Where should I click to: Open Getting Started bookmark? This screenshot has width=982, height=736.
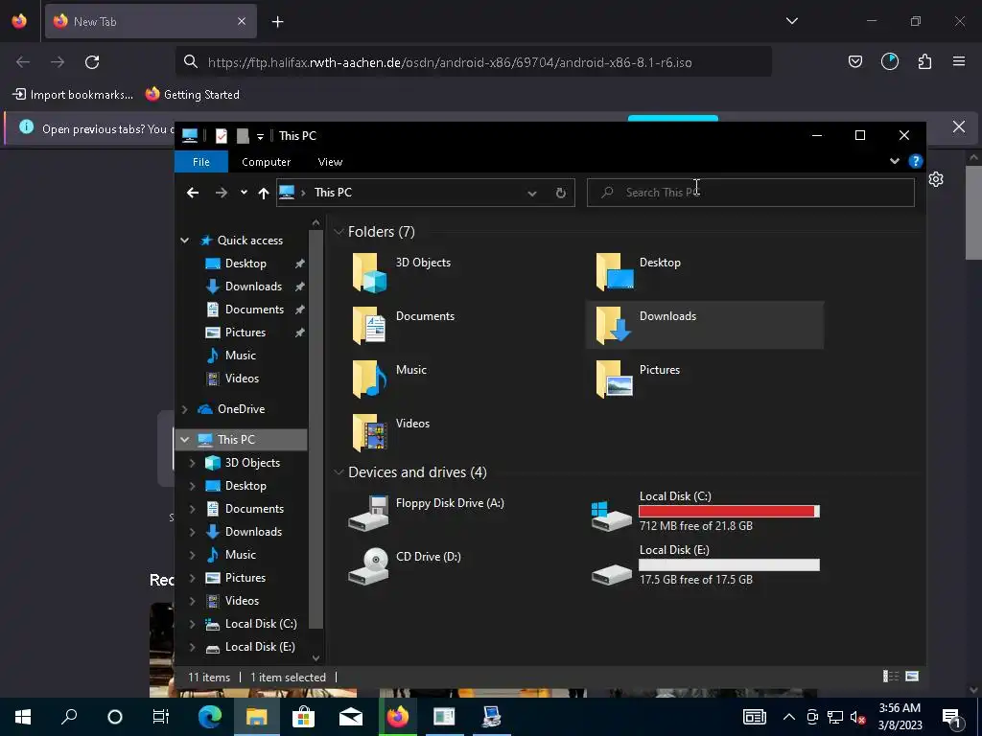click(193, 95)
